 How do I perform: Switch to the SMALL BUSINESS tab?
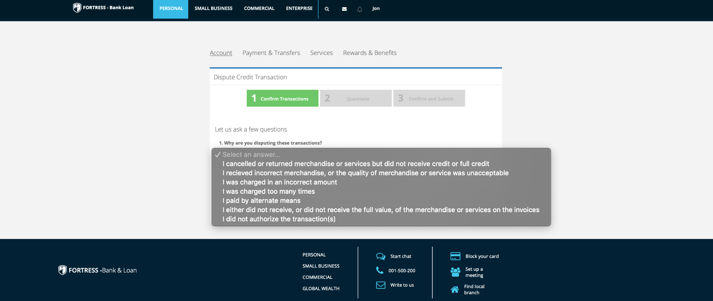click(214, 8)
